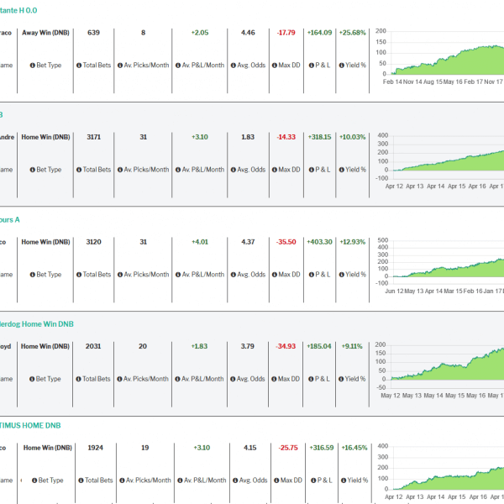Select 'Home Win (DNB)' text in 2031-bets row

45,346
